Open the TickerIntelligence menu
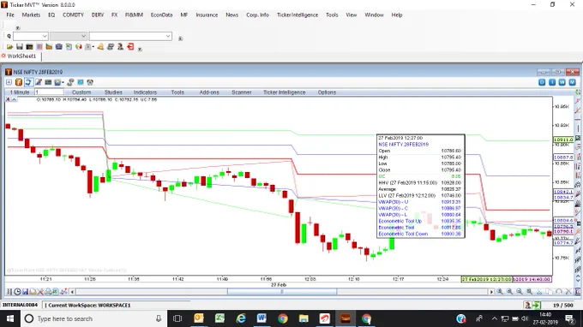 point(298,15)
